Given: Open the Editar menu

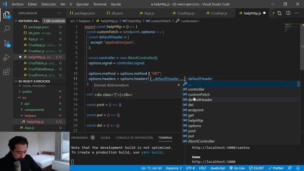Looking at the screenshot, I should tap(32, 4).
